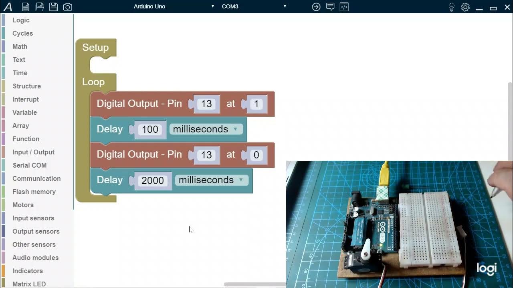Edit value 1 in first Digital Output
Image resolution: width=513 pixels, height=288 pixels.
pyautogui.click(x=256, y=104)
